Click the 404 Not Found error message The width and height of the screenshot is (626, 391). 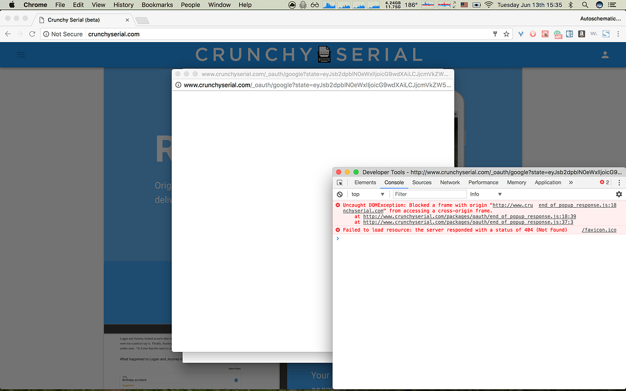(455, 230)
